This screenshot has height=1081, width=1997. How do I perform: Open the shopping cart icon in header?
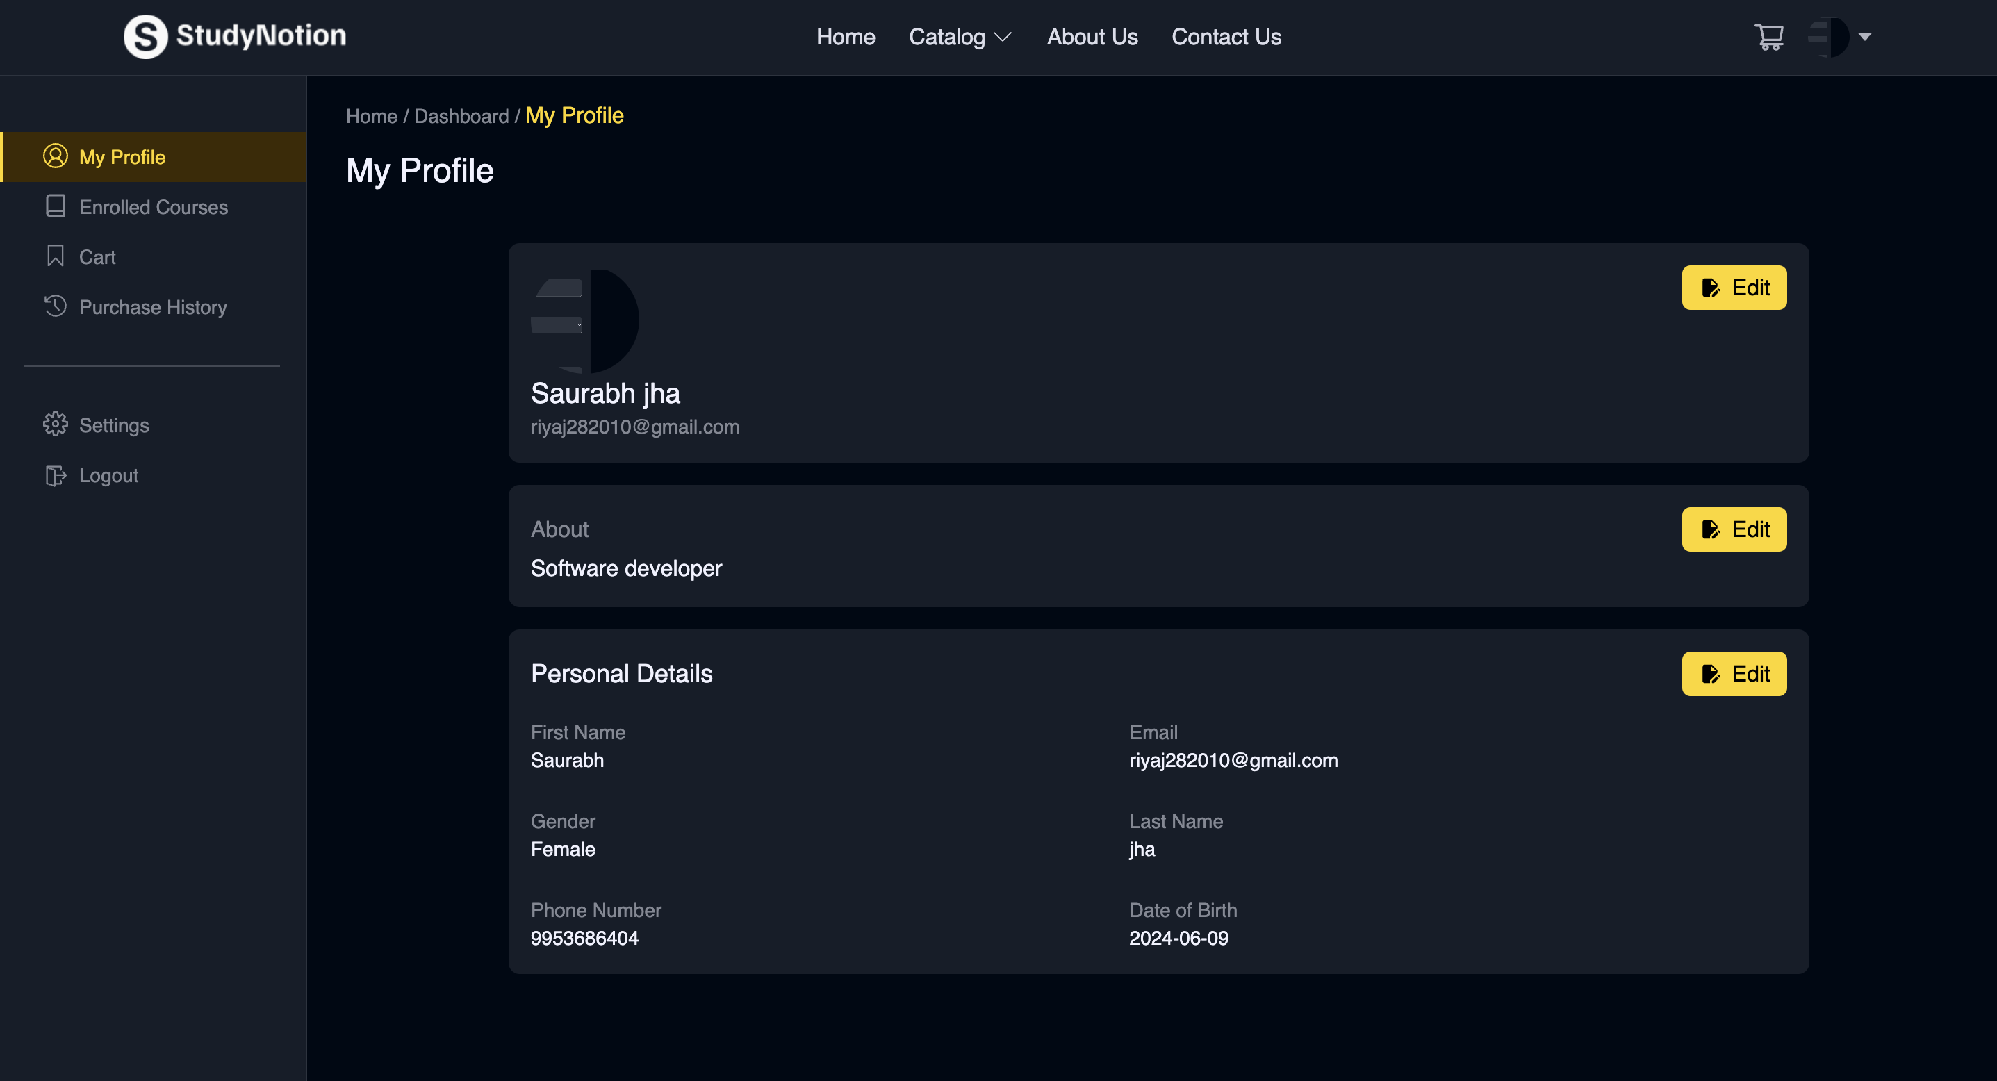click(1768, 36)
